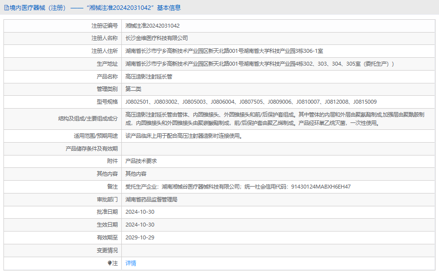The height and width of the screenshot is (272, 439).
Task: Click the 结构及组成/主要组成成分 label
Action: 88,118
